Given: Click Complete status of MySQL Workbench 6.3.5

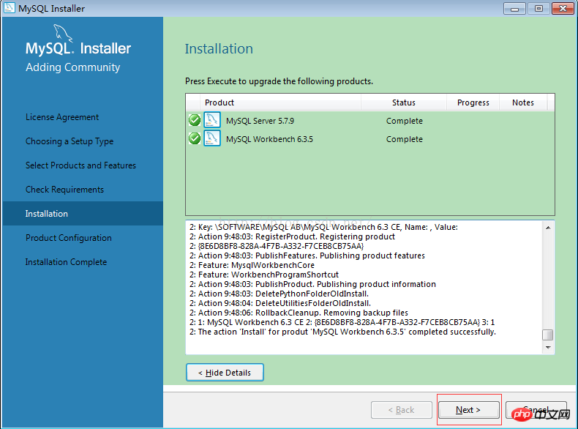Looking at the screenshot, I should click(405, 139).
